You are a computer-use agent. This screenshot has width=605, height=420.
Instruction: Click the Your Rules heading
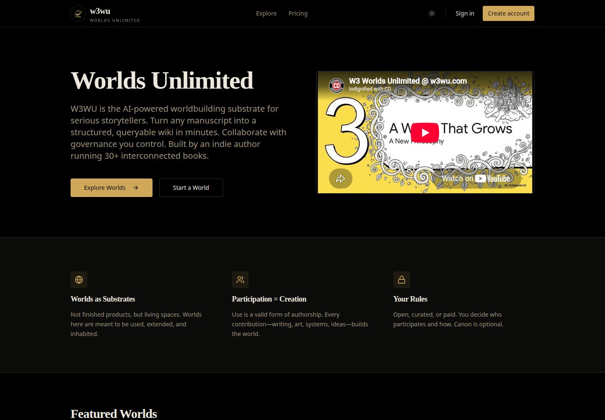tap(410, 299)
